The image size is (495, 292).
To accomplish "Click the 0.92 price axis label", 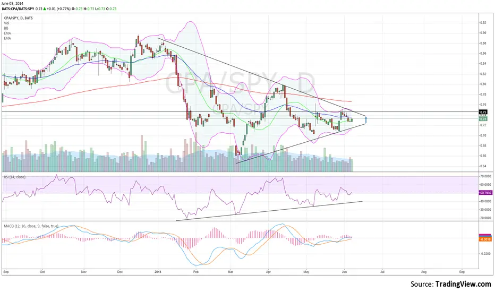I will click(x=483, y=23).
